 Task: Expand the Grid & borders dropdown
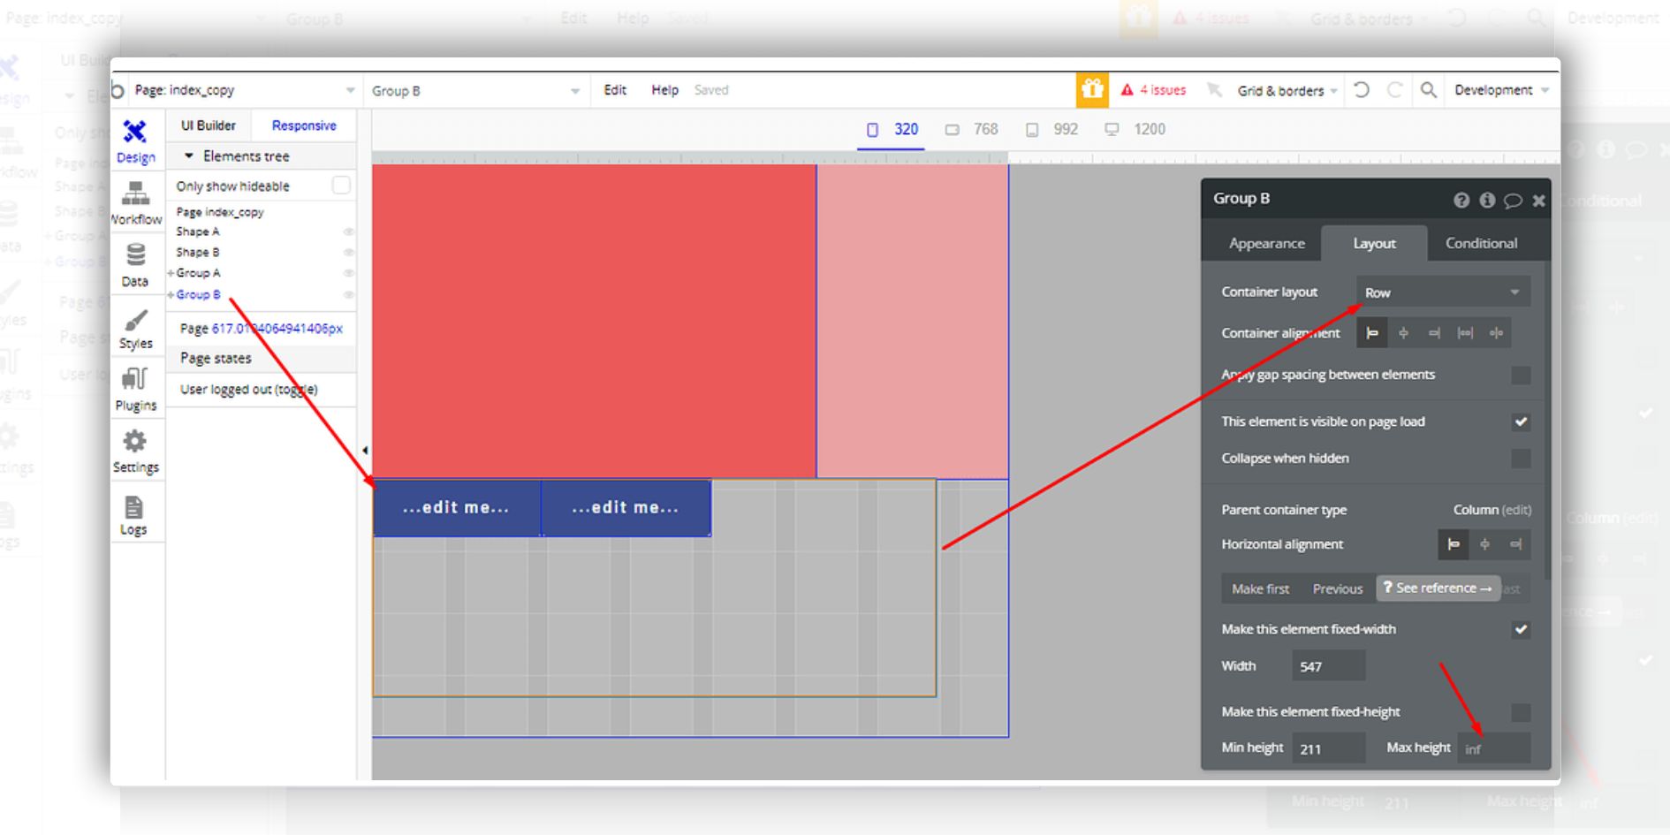point(1286,91)
